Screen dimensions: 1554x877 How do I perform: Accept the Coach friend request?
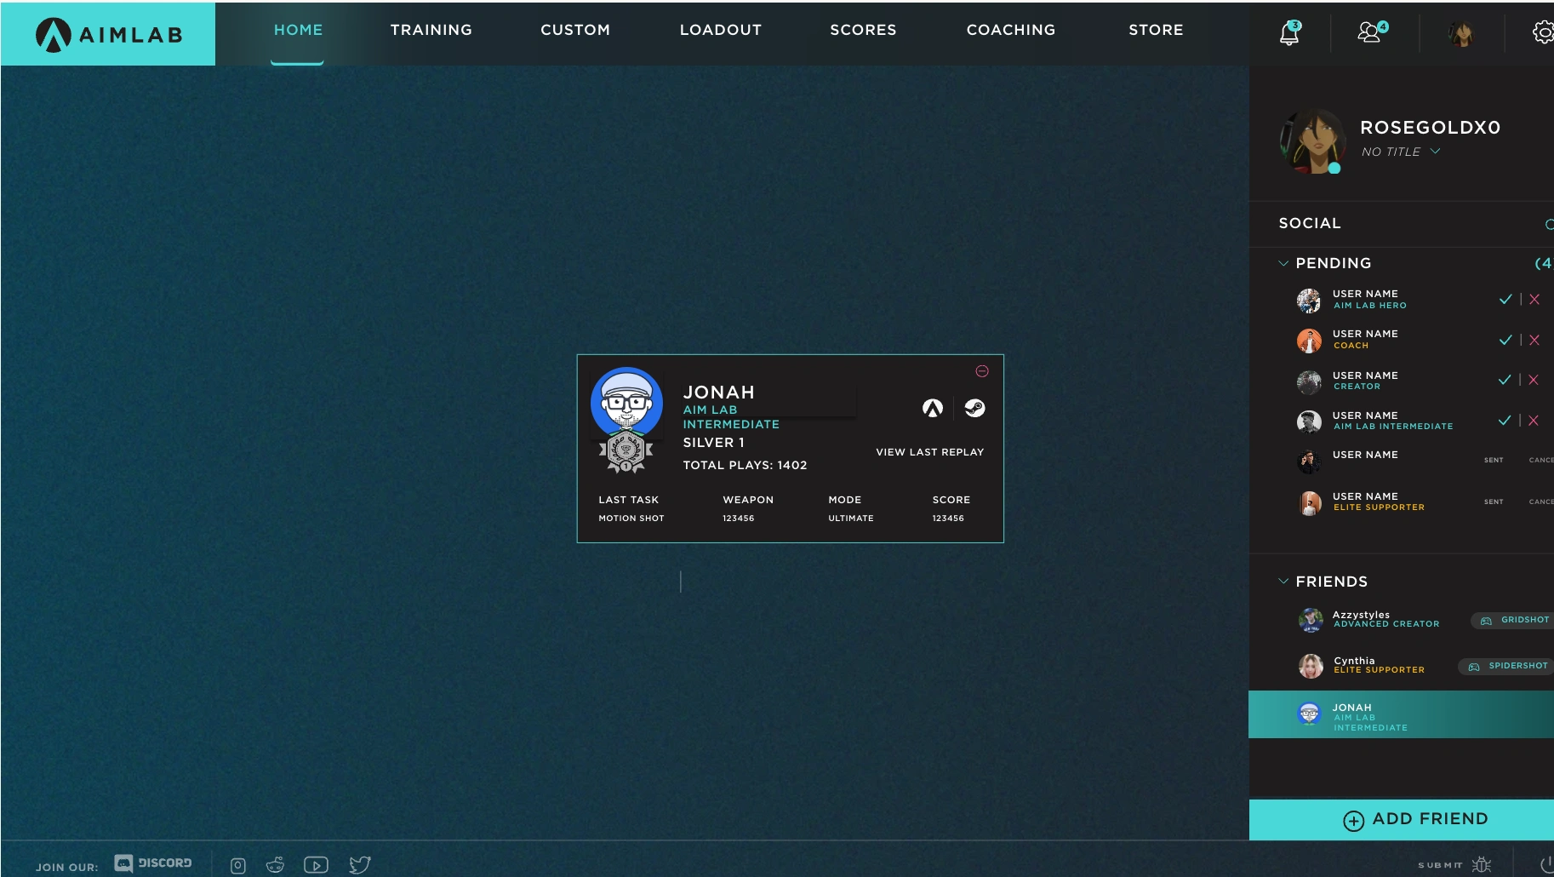point(1505,340)
